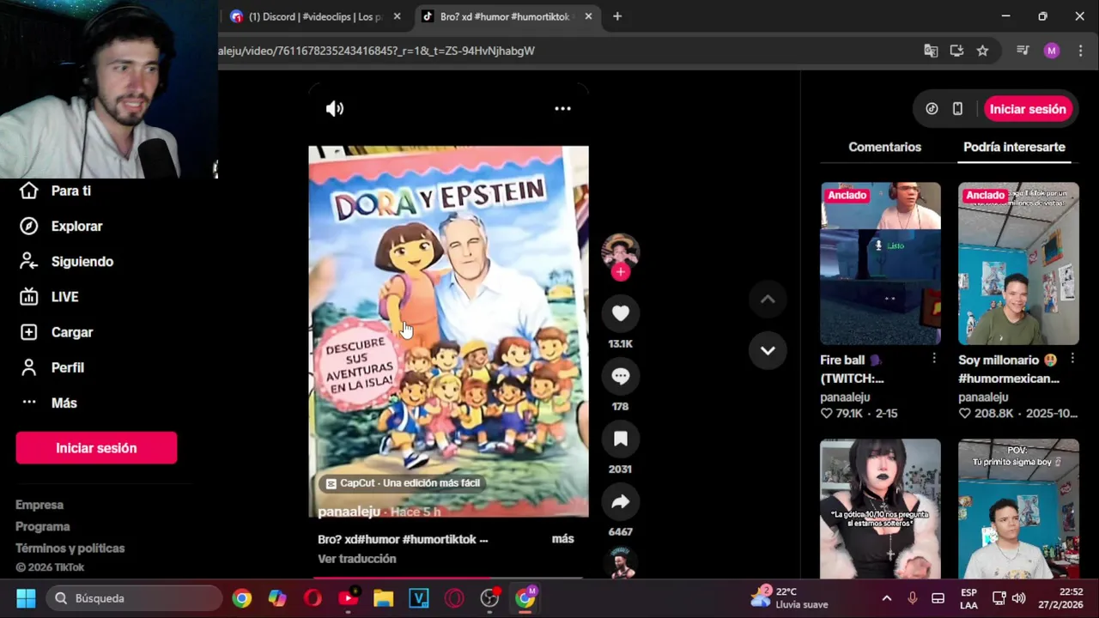Open the CapCut Una edición más fácil tag
Screen dimensions: 1099x618
click(x=403, y=483)
